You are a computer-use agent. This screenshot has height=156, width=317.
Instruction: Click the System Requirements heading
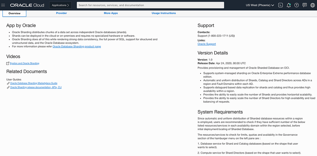tap(220, 112)
